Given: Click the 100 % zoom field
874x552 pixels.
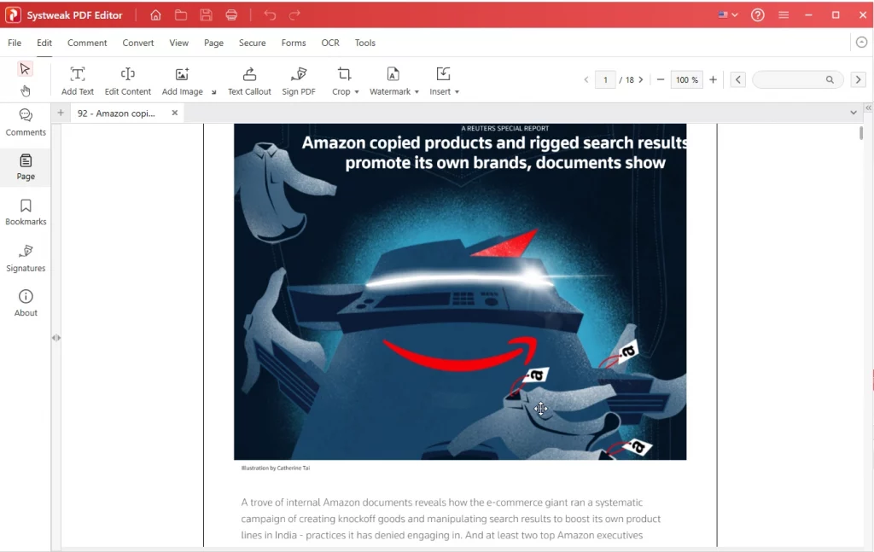Looking at the screenshot, I should click(x=686, y=79).
